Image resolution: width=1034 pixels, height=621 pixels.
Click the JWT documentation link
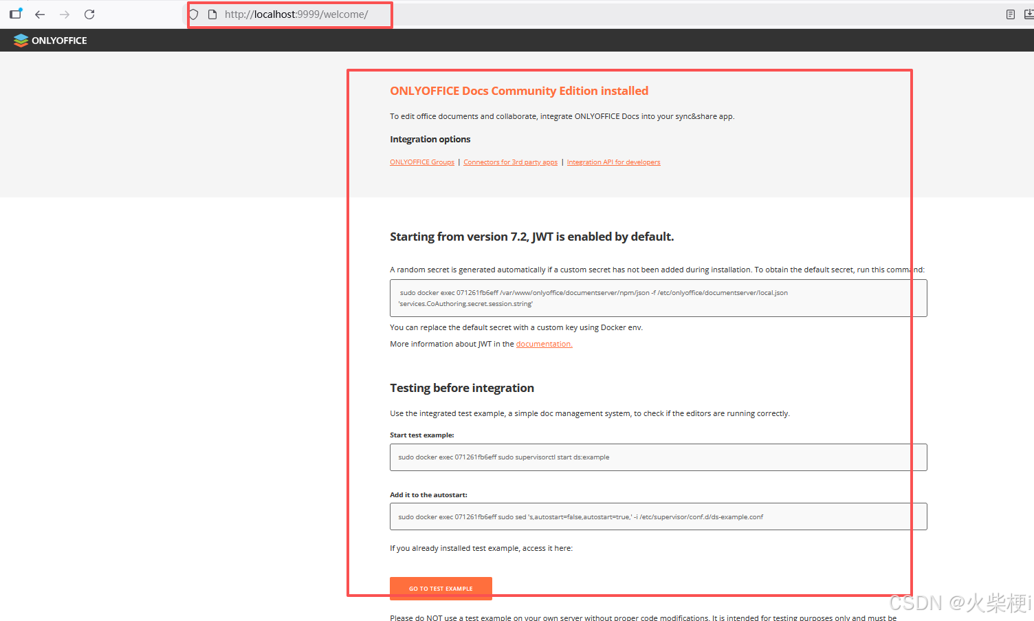[x=543, y=343]
